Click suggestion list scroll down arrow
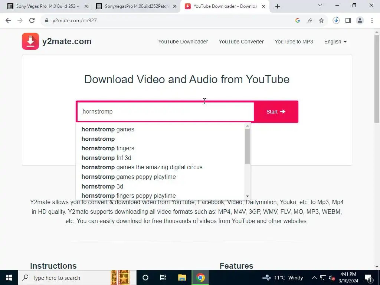The height and width of the screenshot is (285, 380). tap(247, 196)
